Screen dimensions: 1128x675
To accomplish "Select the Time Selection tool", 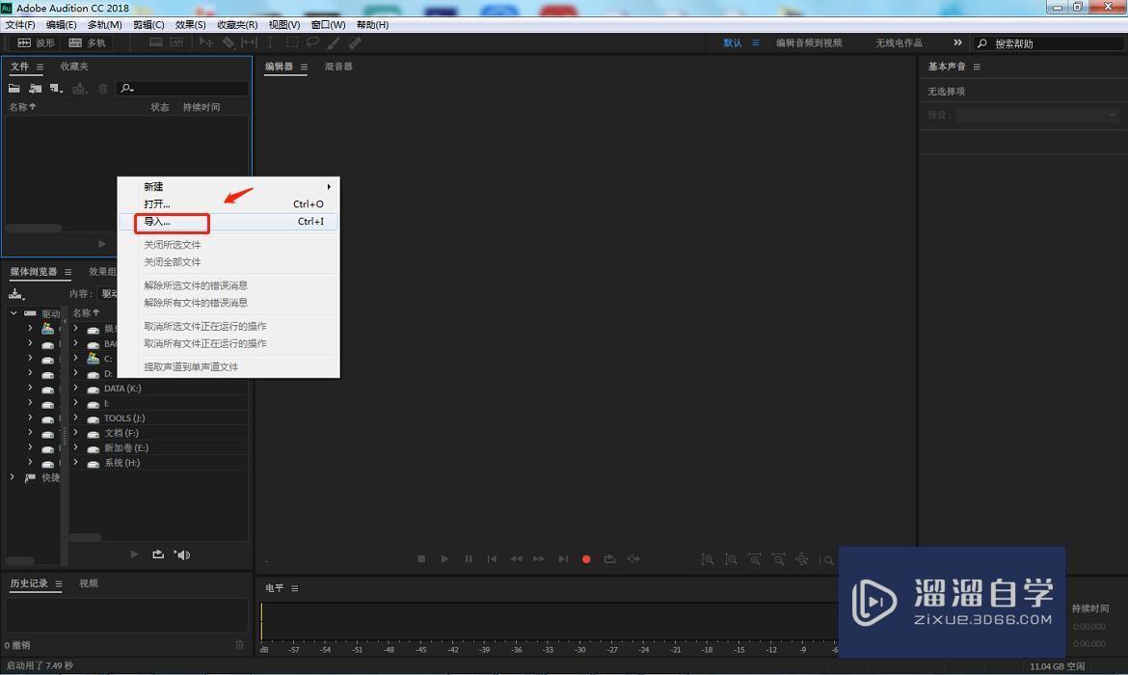I will coord(270,42).
